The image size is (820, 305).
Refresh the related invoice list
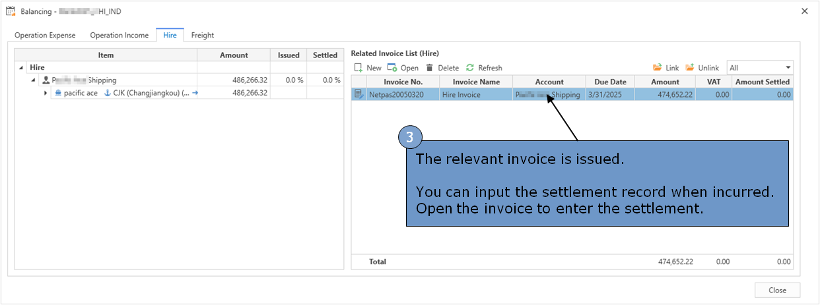click(x=470, y=68)
